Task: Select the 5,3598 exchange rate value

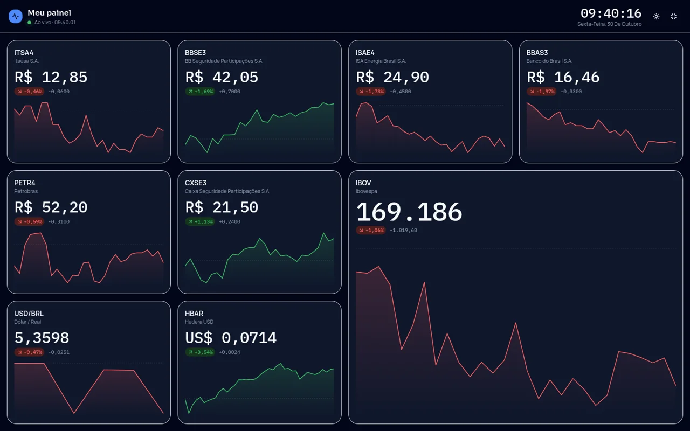Action: 42,338
